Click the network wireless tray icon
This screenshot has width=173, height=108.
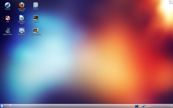[157, 106]
